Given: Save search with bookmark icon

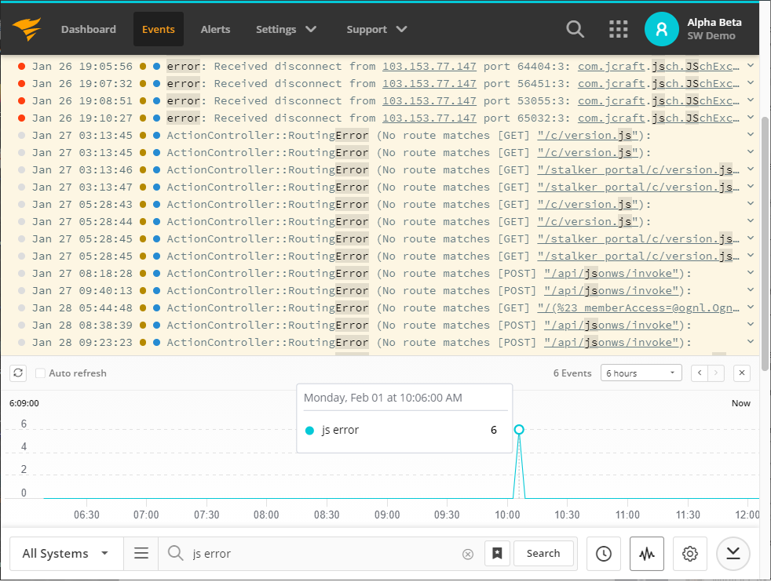Looking at the screenshot, I should pos(497,554).
